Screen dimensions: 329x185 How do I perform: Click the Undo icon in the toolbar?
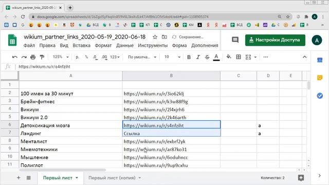(14, 57)
